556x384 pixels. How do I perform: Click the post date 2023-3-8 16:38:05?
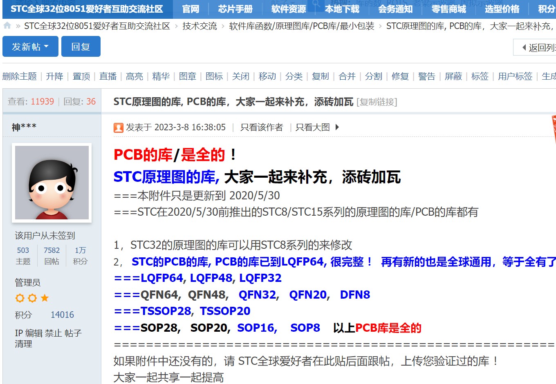[x=190, y=127]
